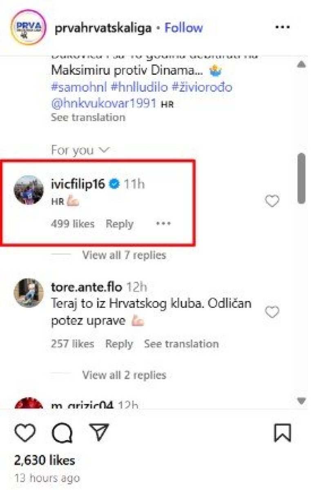Reply to tore.ante.flo's comment
The width and height of the screenshot is (319, 490).
tap(119, 344)
